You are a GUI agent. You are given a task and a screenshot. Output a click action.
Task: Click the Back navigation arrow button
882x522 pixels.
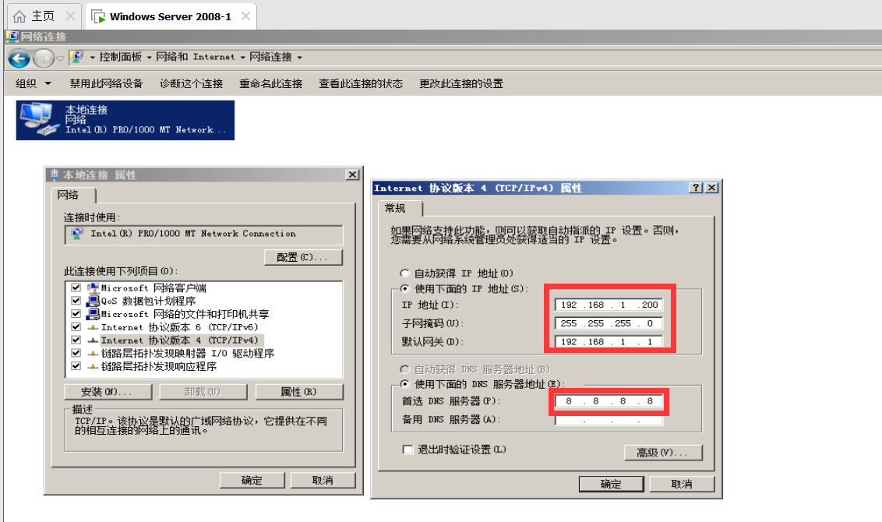pos(19,58)
